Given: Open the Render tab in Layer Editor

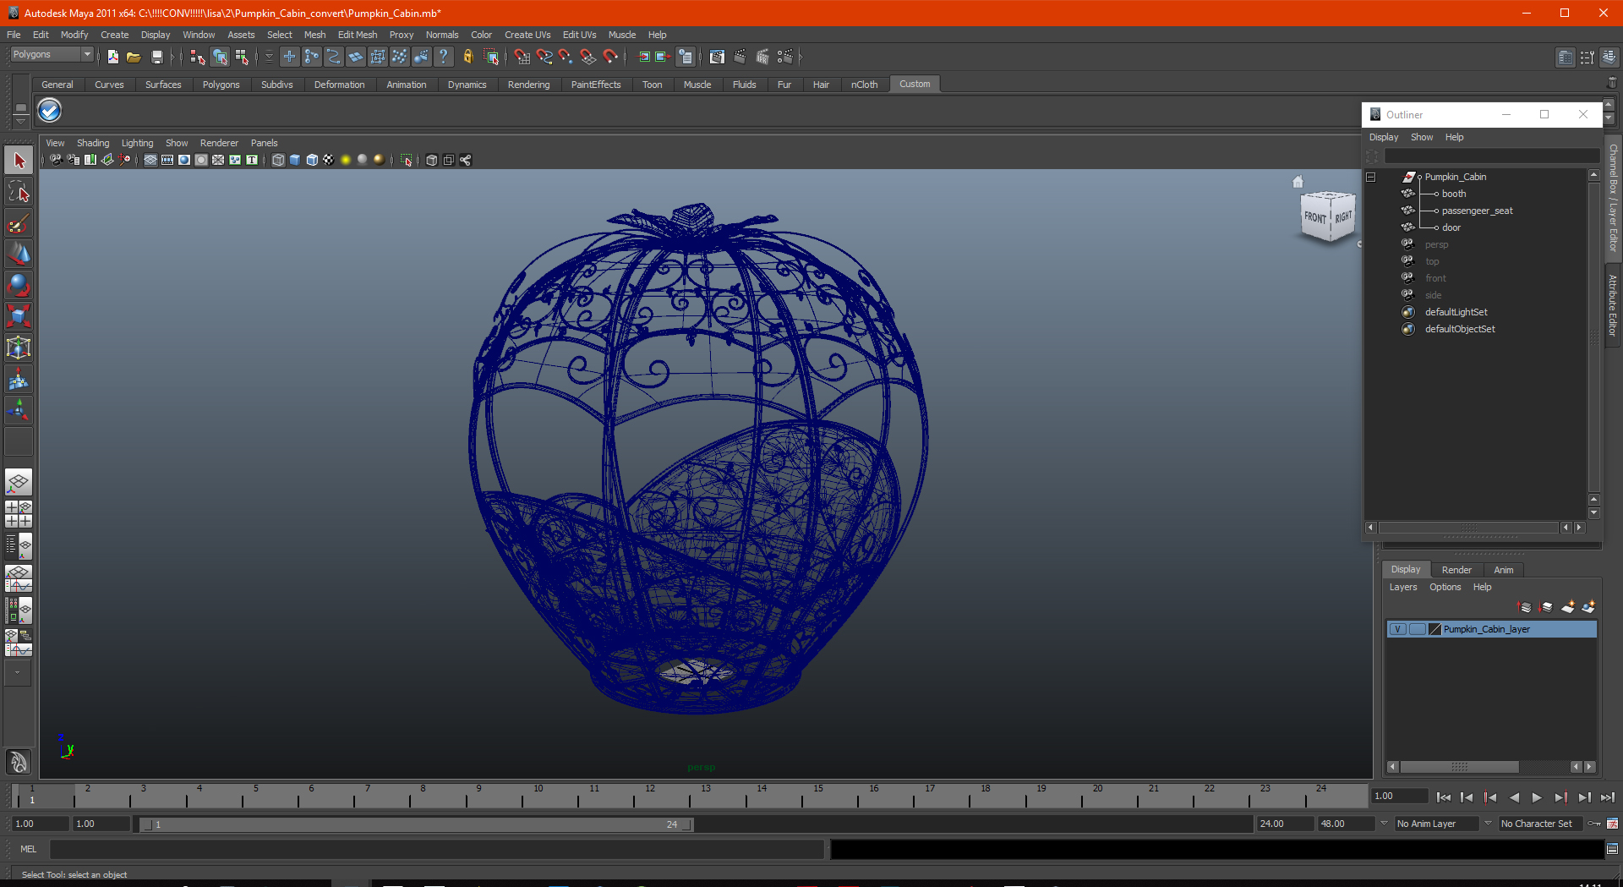Looking at the screenshot, I should point(1456,570).
